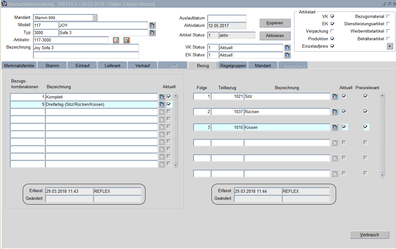The height and width of the screenshot is (249, 396).
Task: Open lookup list next to Modell JOY field
Action: (x=152, y=25)
